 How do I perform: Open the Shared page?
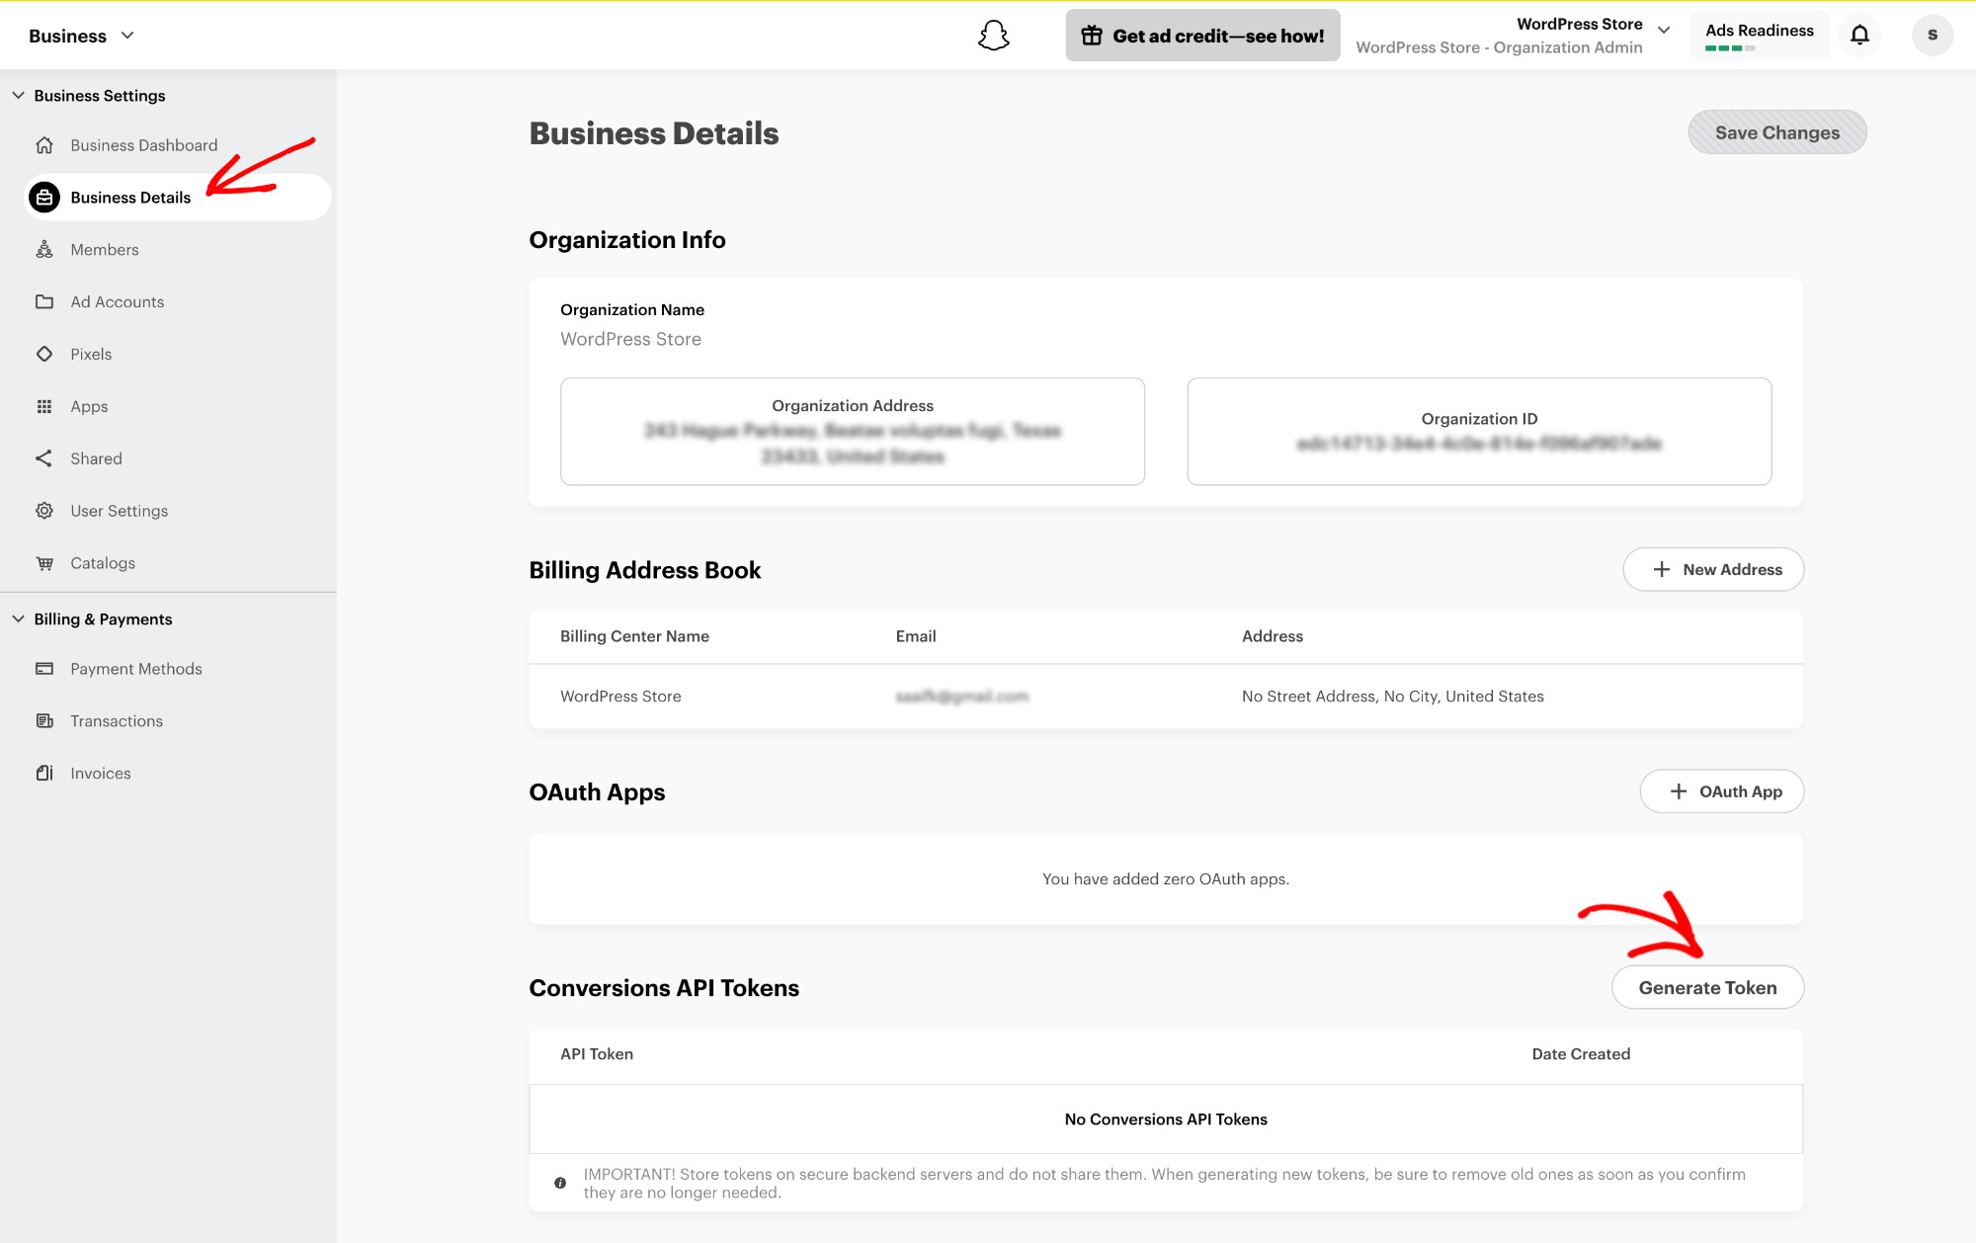tap(96, 458)
